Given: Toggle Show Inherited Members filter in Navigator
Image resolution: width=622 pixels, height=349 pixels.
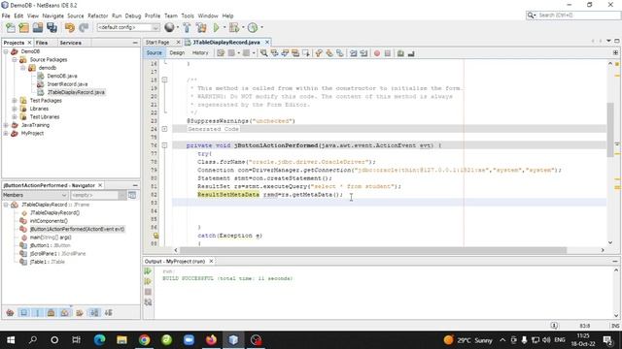Looking at the screenshot, I should 11,313.
